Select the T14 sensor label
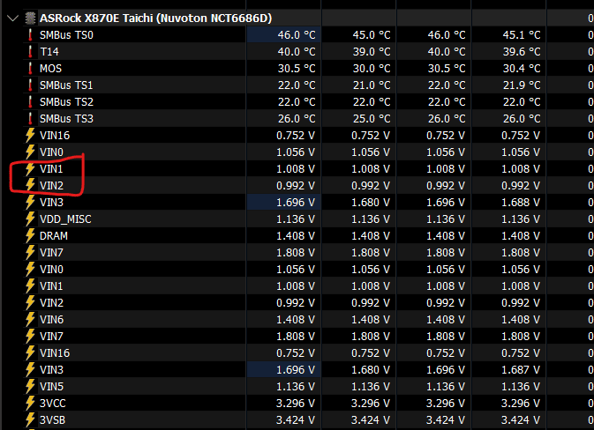Image resolution: width=594 pixels, height=430 pixels. (x=49, y=52)
